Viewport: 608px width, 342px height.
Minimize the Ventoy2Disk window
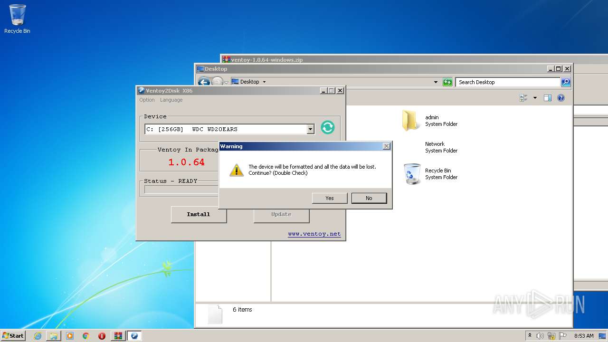[x=323, y=90]
